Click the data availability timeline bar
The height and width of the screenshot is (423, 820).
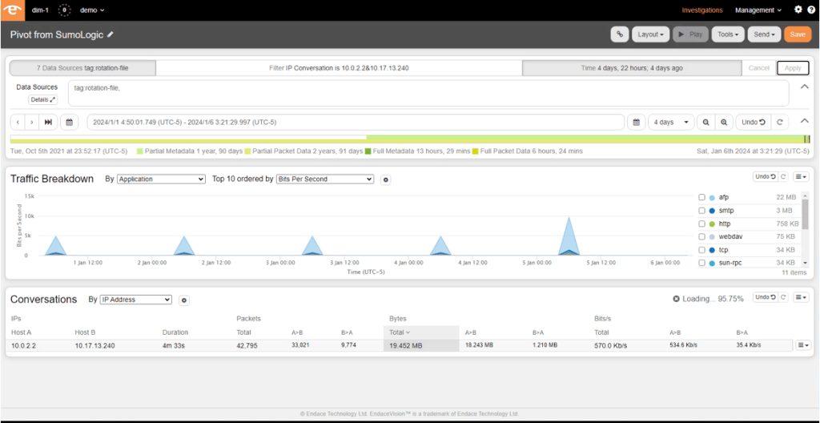tap(410, 139)
